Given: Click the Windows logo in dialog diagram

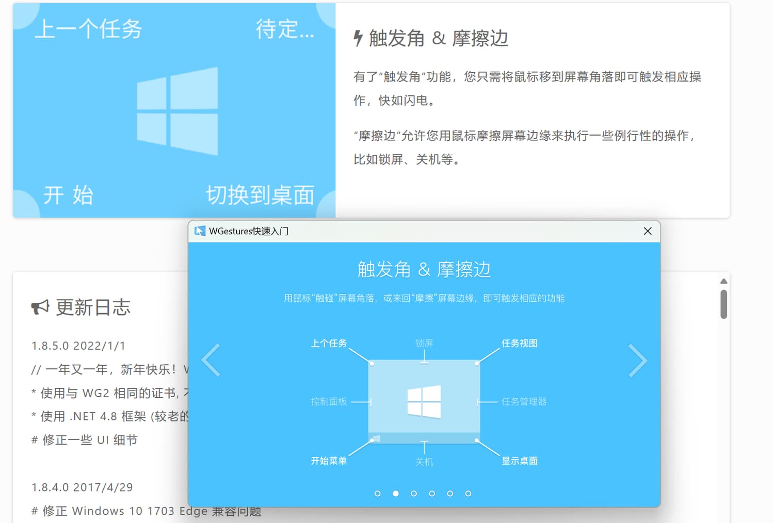Looking at the screenshot, I should click(424, 401).
